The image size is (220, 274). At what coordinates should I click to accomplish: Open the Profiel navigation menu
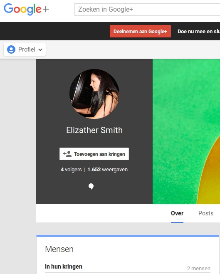click(x=25, y=49)
